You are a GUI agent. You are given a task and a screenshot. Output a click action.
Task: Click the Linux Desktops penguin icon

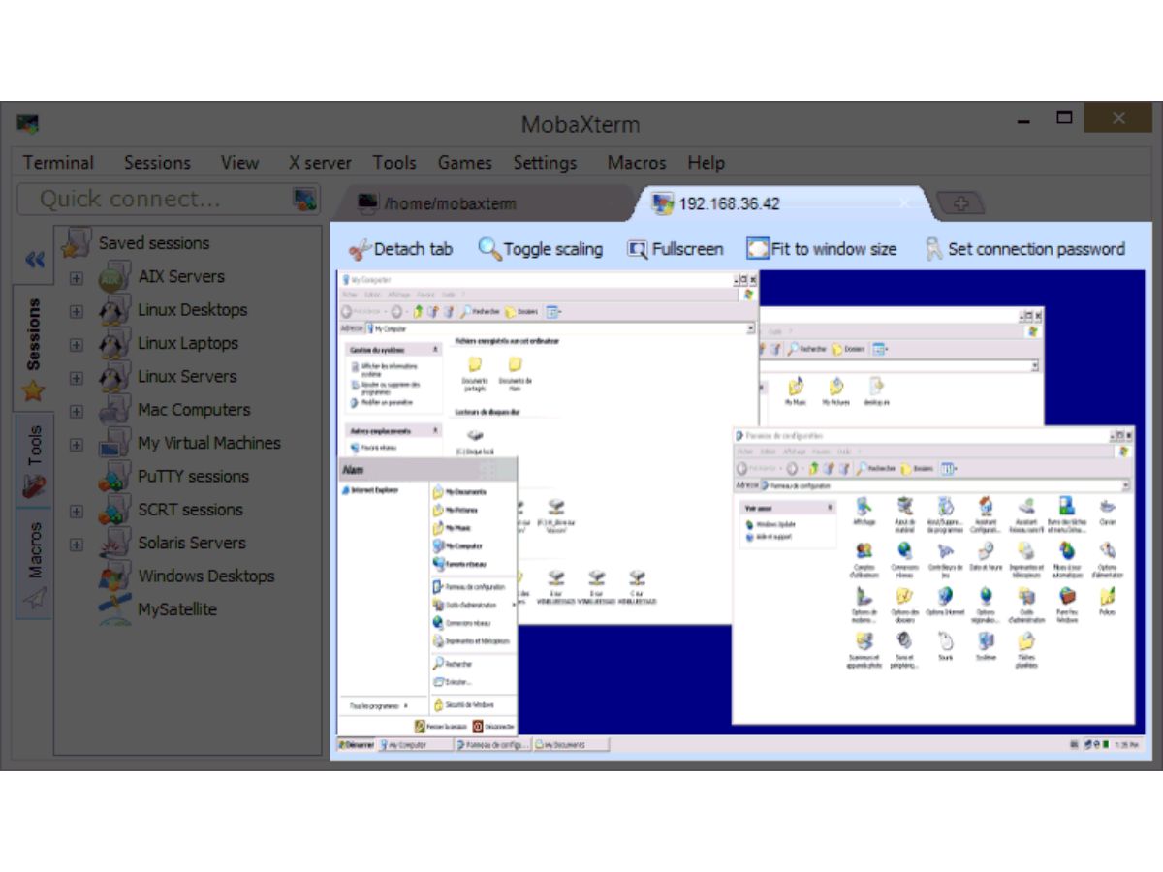(115, 310)
